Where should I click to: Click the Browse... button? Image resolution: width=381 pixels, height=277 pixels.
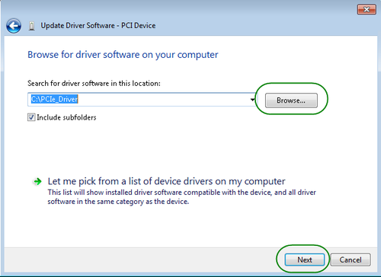[291, 100]
